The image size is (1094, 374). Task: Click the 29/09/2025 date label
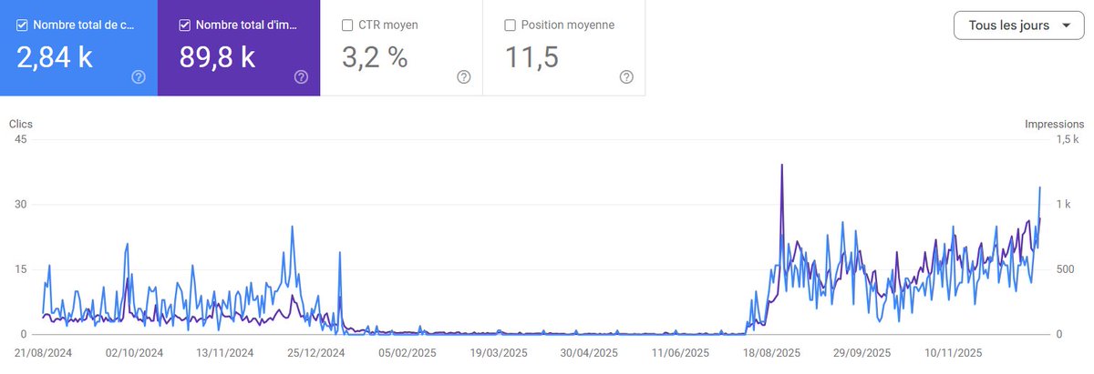coord(862,352)
